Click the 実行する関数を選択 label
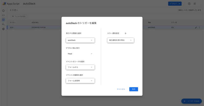Viewport: 204px width, 106px height. (x=74, y=33)
